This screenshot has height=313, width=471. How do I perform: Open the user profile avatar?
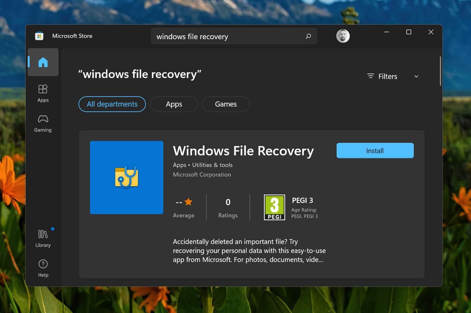click(x=343, y=36)
